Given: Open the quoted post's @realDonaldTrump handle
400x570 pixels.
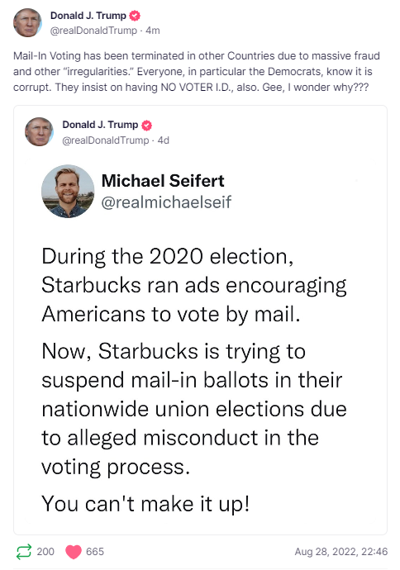Looking at the screenshot, I should click(x=106, y=140).
